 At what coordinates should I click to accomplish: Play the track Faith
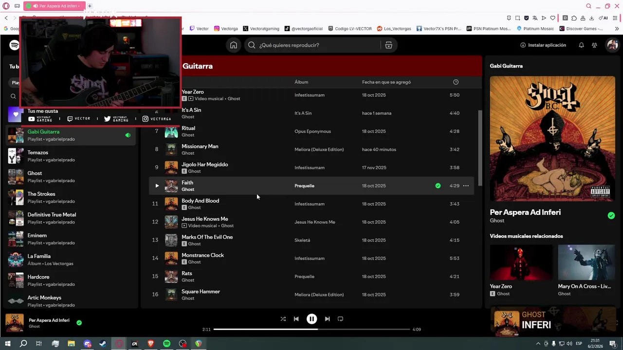[157, 186]
